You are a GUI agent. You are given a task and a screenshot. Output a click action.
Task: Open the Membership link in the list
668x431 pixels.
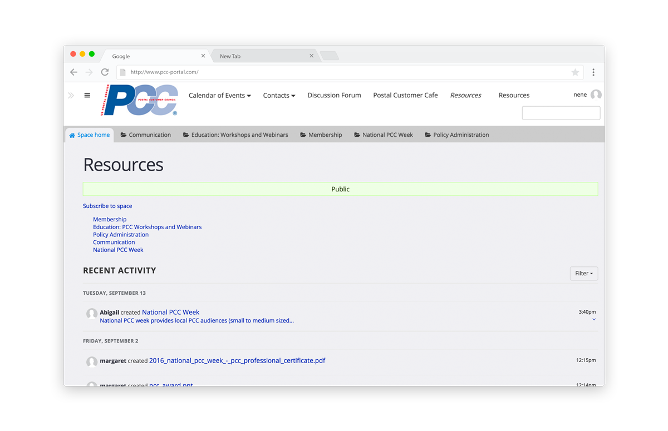click(110, 220)
